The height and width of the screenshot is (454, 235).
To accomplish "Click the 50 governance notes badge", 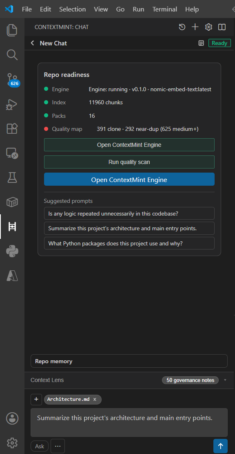I will [x=191, y=380].
